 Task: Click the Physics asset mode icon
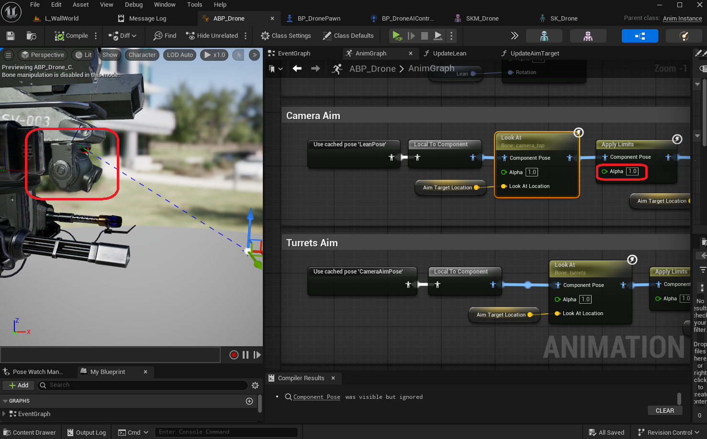click(684, 36)
